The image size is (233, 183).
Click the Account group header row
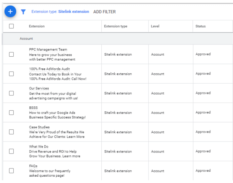pyautogui.click(x=118, y=38)
